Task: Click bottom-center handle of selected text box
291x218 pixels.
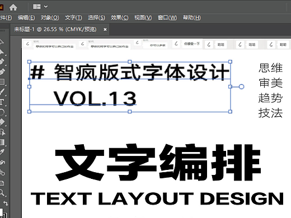Action: click(130, 112)
